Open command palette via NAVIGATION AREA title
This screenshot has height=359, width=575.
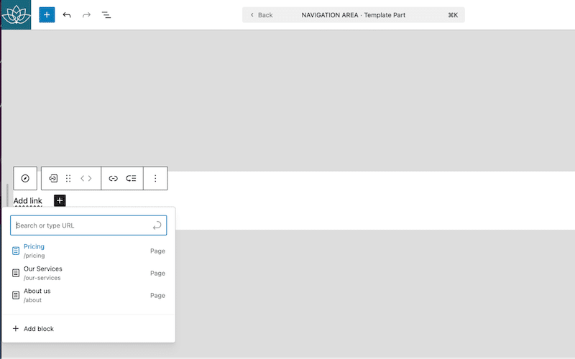coord(353,15)
